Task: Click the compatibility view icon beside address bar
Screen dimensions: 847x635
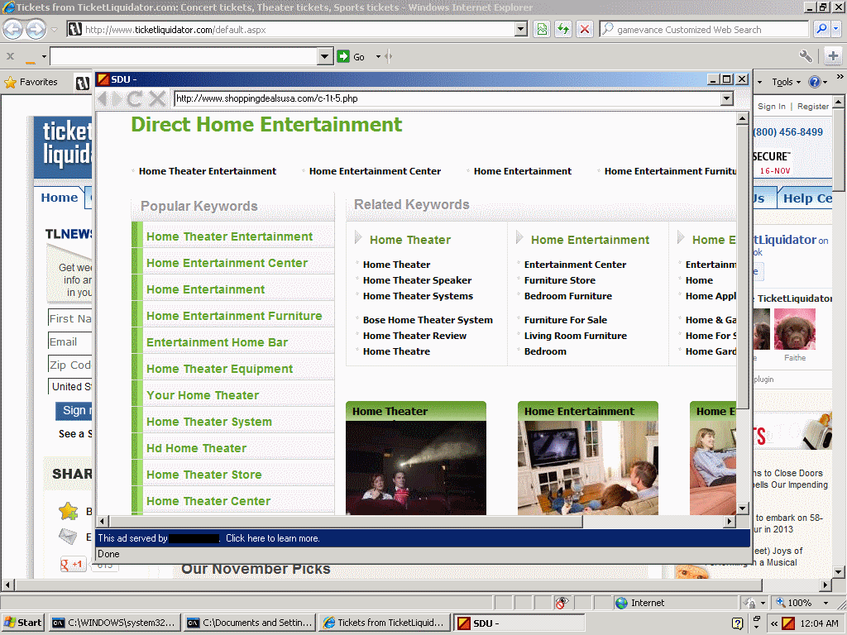Action: 542,29
